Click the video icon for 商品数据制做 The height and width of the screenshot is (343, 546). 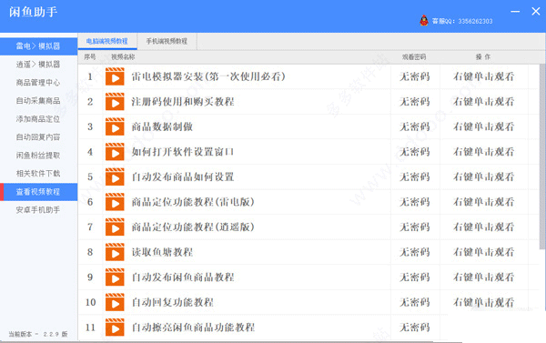point(115,126)
